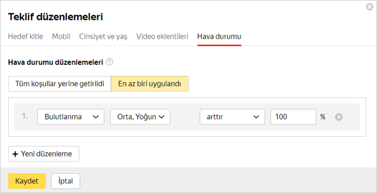The width and height of the screenshot is (377, 193).
Task: Switch to the Video eklentileri tab
Action: coord(162,37)
